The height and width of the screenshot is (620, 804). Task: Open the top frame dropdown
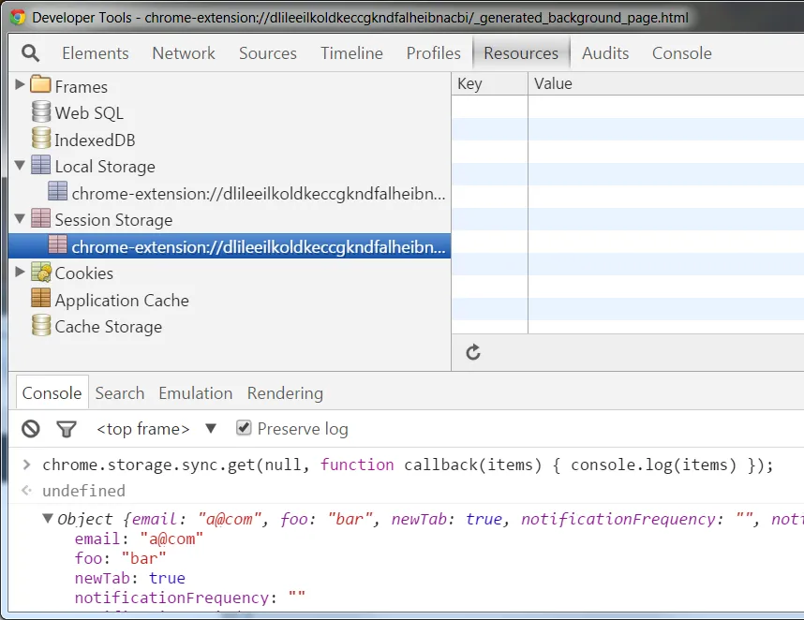(x=211, y=429)
